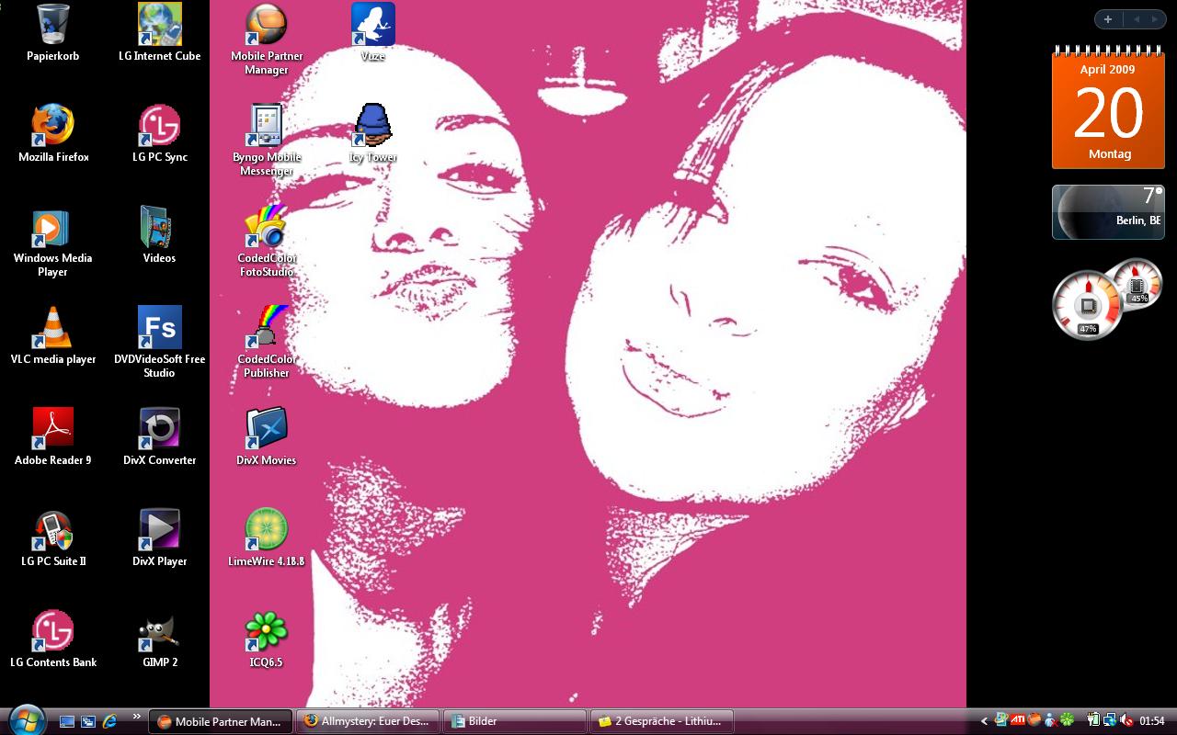Switch to the Bilder taskbar window

pyautogui.click(x=514, y=721)
